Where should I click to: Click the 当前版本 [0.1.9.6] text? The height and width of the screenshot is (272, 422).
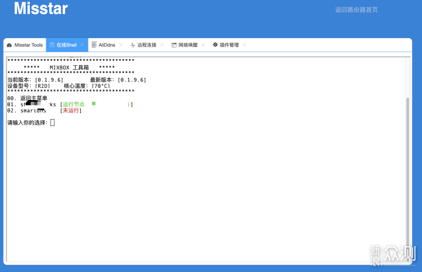35,80
